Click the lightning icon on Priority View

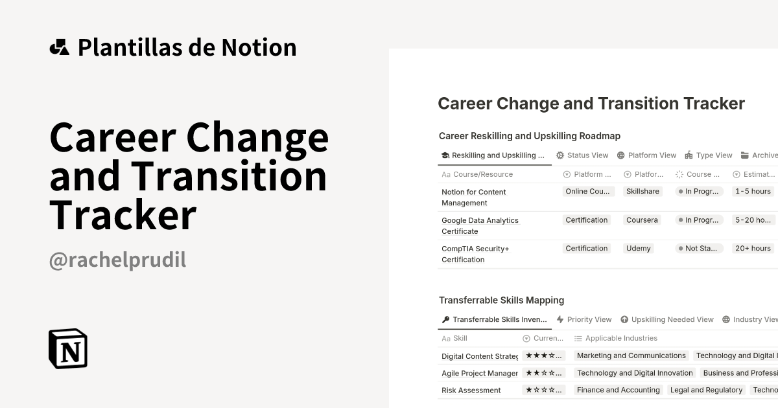tap(560, 319)
